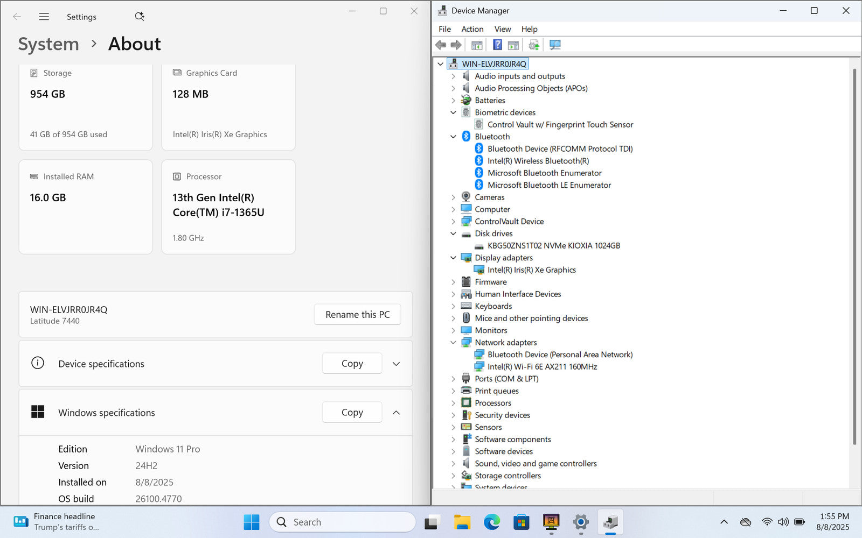Collapse the Bluetooth tree node

tap(453, 137)
